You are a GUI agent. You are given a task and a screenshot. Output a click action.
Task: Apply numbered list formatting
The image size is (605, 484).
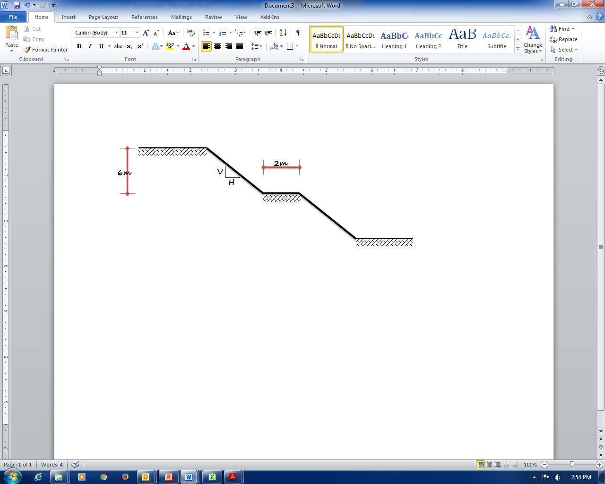(223, 33)
